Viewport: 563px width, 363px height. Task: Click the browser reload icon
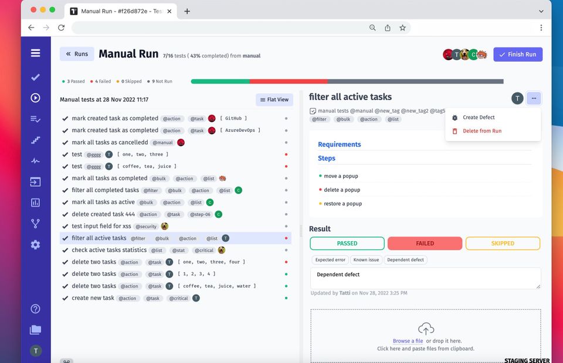(x=62, y=28)
